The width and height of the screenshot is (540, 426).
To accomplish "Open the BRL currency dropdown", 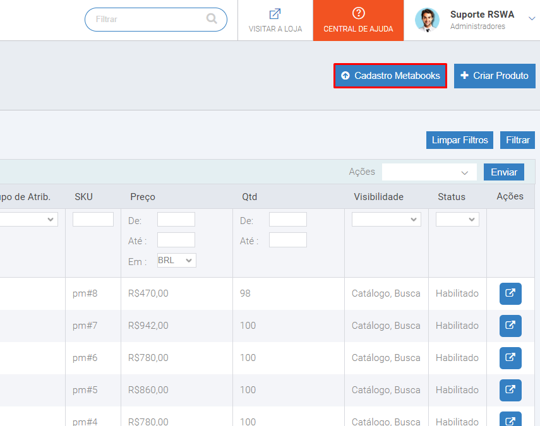I will click(176, 260).
